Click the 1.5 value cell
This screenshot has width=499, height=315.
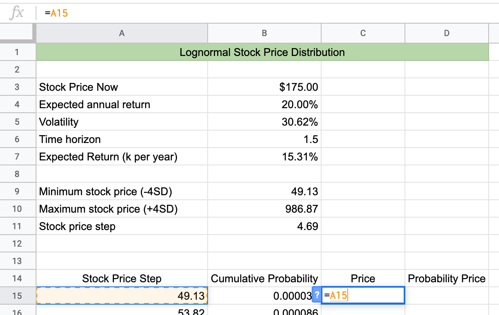(x=264, y=139)
